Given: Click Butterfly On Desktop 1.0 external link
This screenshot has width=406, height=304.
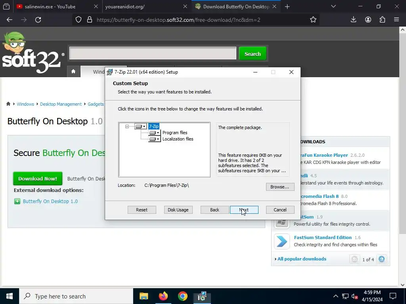Looking at the screenshot, I should pyautogui.click(x=50, y=201).
